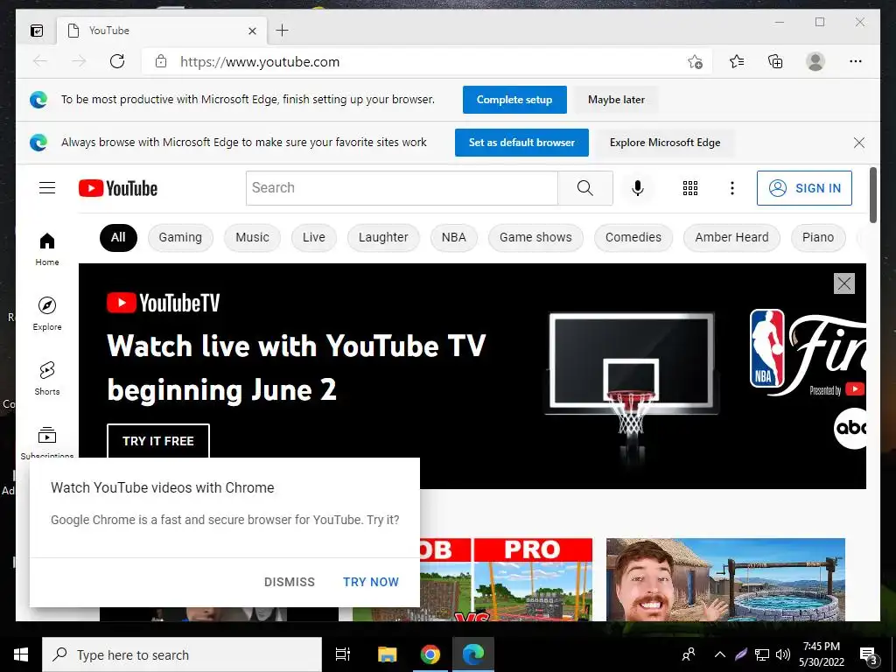
Task: View site information via the lock icon
Action: [161, 61]
